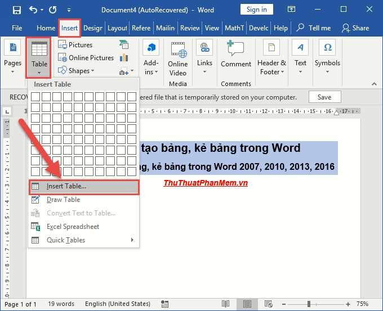Click the Pictures button
Image resolution: width=383 pixels, height=311 pixels.
pyautogui.click(x=75, y=45)
